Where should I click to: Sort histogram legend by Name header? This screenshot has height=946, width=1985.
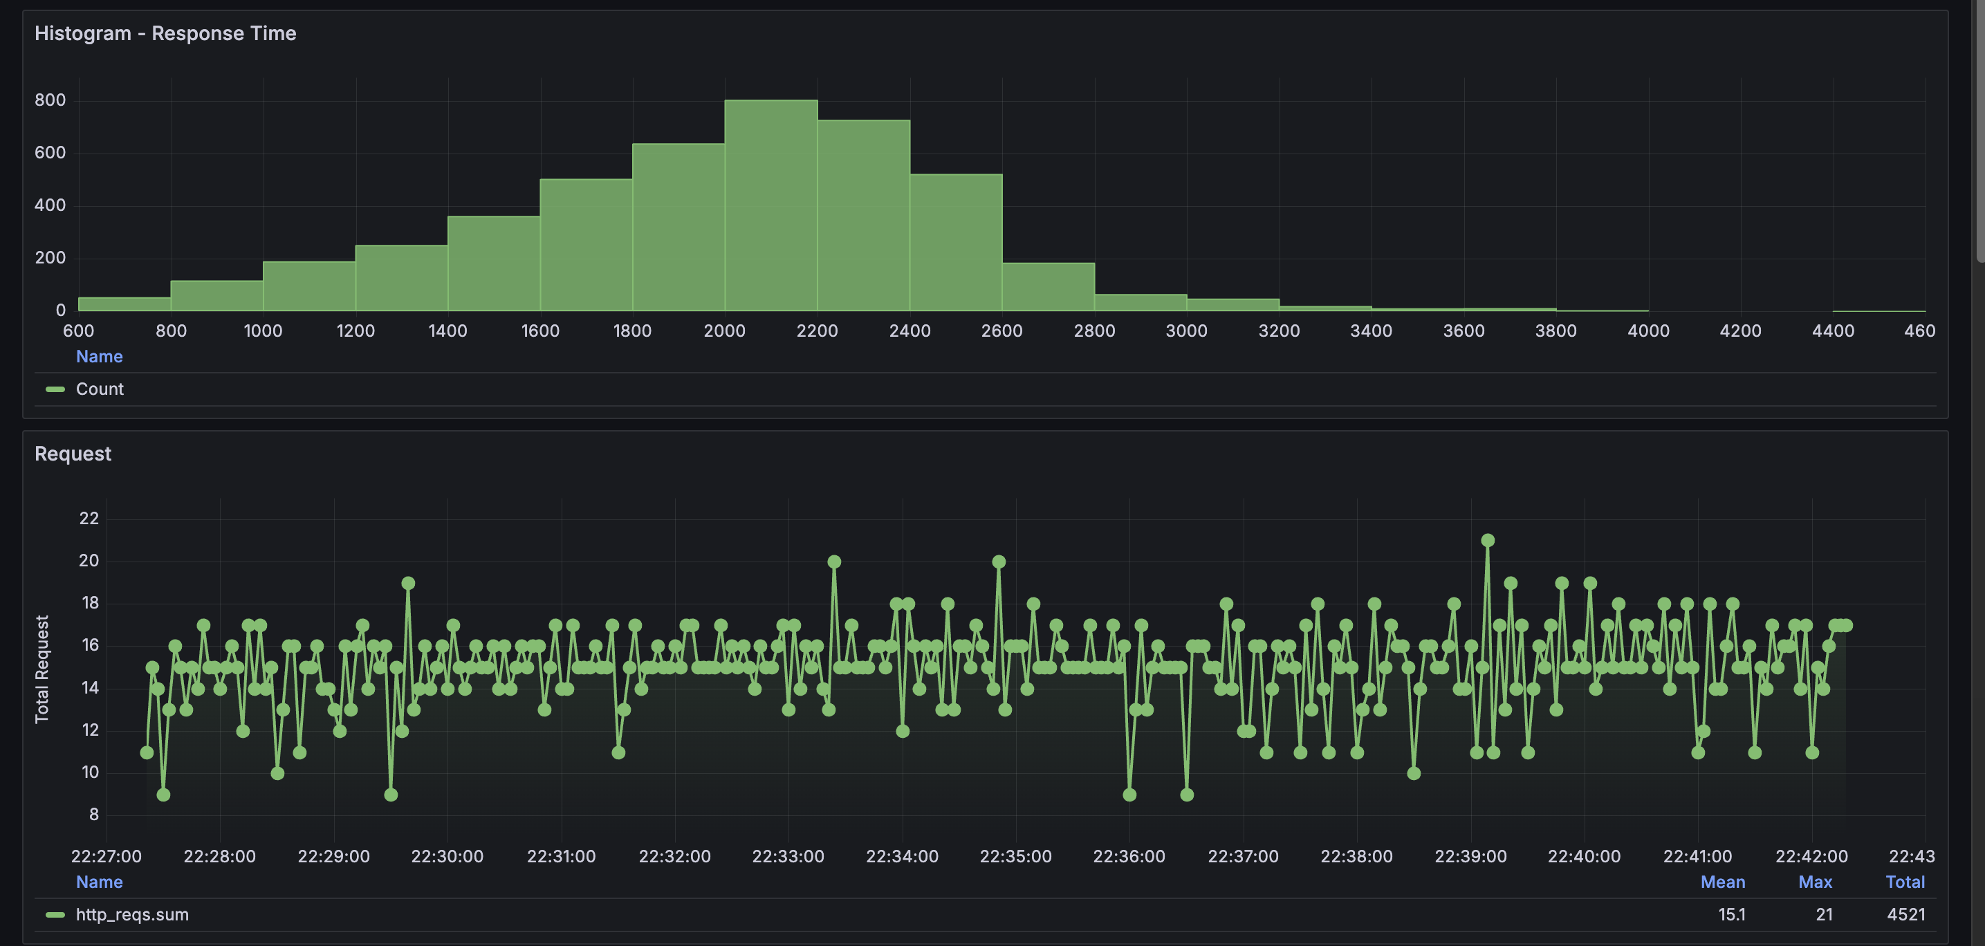[100, 357]
